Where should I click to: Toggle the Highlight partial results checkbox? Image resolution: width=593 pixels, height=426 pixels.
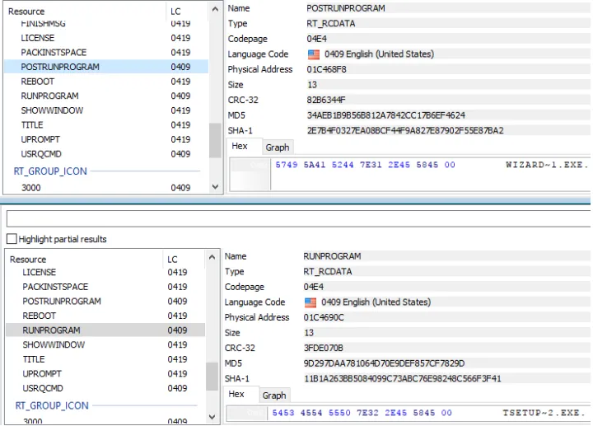[x=12, y=239]
